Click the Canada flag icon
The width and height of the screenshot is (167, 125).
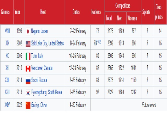(x=28, y=68)
